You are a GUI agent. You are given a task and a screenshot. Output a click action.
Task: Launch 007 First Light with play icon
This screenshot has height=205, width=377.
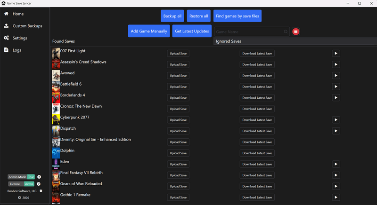[336, 54]
